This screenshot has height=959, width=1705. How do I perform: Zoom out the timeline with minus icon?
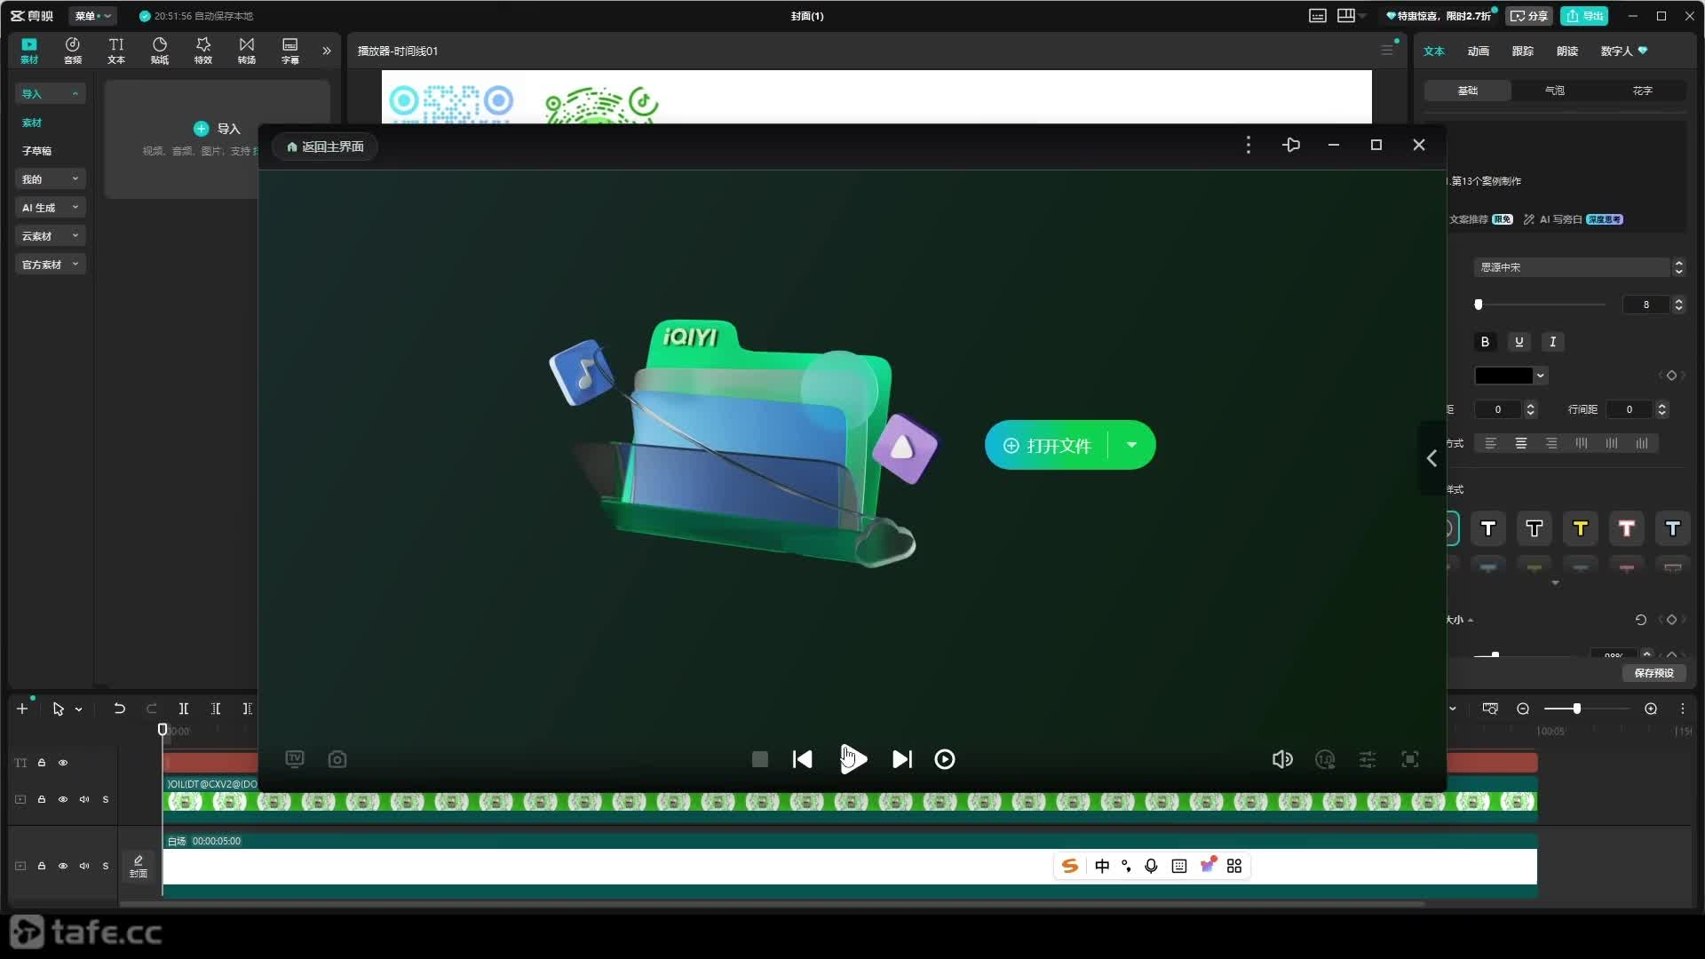pyautogui.click(x=1523, y=709)
